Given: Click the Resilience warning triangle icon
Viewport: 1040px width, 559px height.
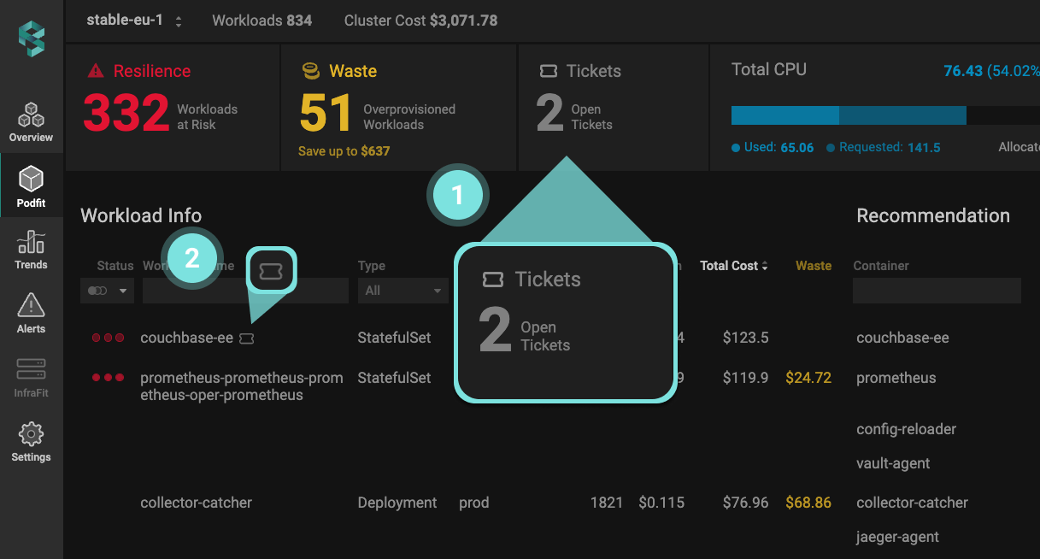Looking at the screenshot, I should [96, 71].
